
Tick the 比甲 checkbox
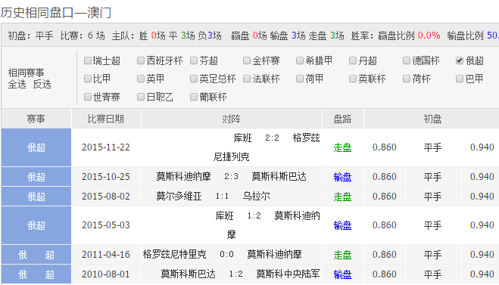pyautogui.click(x=88, y=79)
